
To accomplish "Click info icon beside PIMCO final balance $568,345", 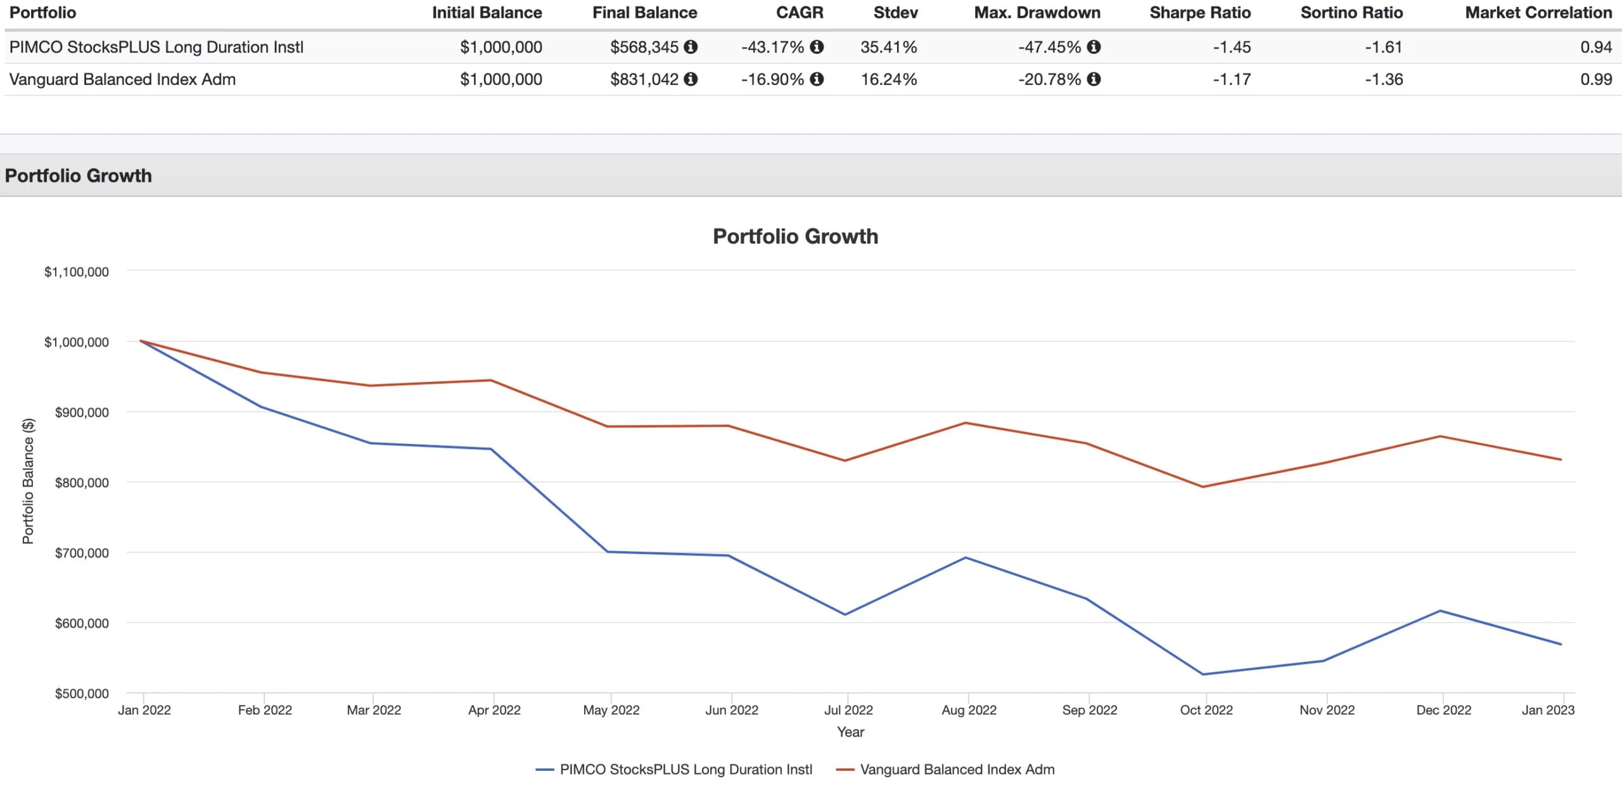I will click(x=691, y=47).
